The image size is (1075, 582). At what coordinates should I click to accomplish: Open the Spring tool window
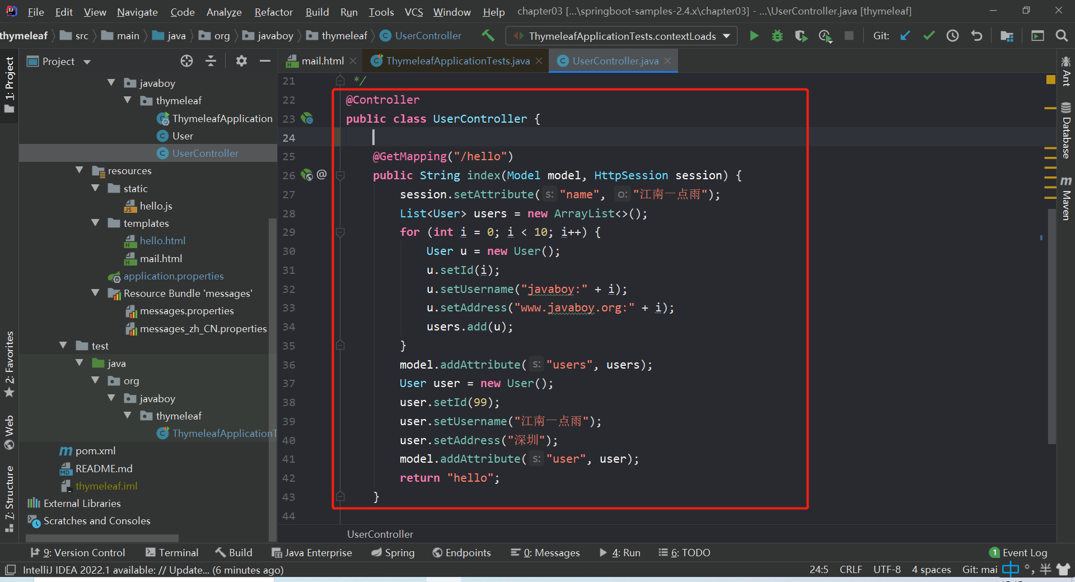click(393, 552)
